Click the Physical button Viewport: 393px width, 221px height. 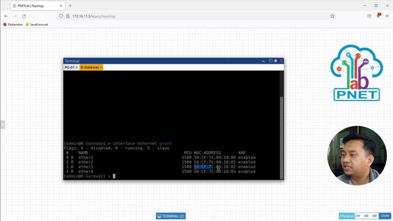(346, 216)
